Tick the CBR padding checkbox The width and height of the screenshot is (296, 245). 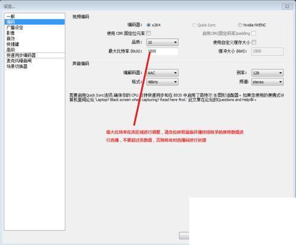click(x=253, y=33)
